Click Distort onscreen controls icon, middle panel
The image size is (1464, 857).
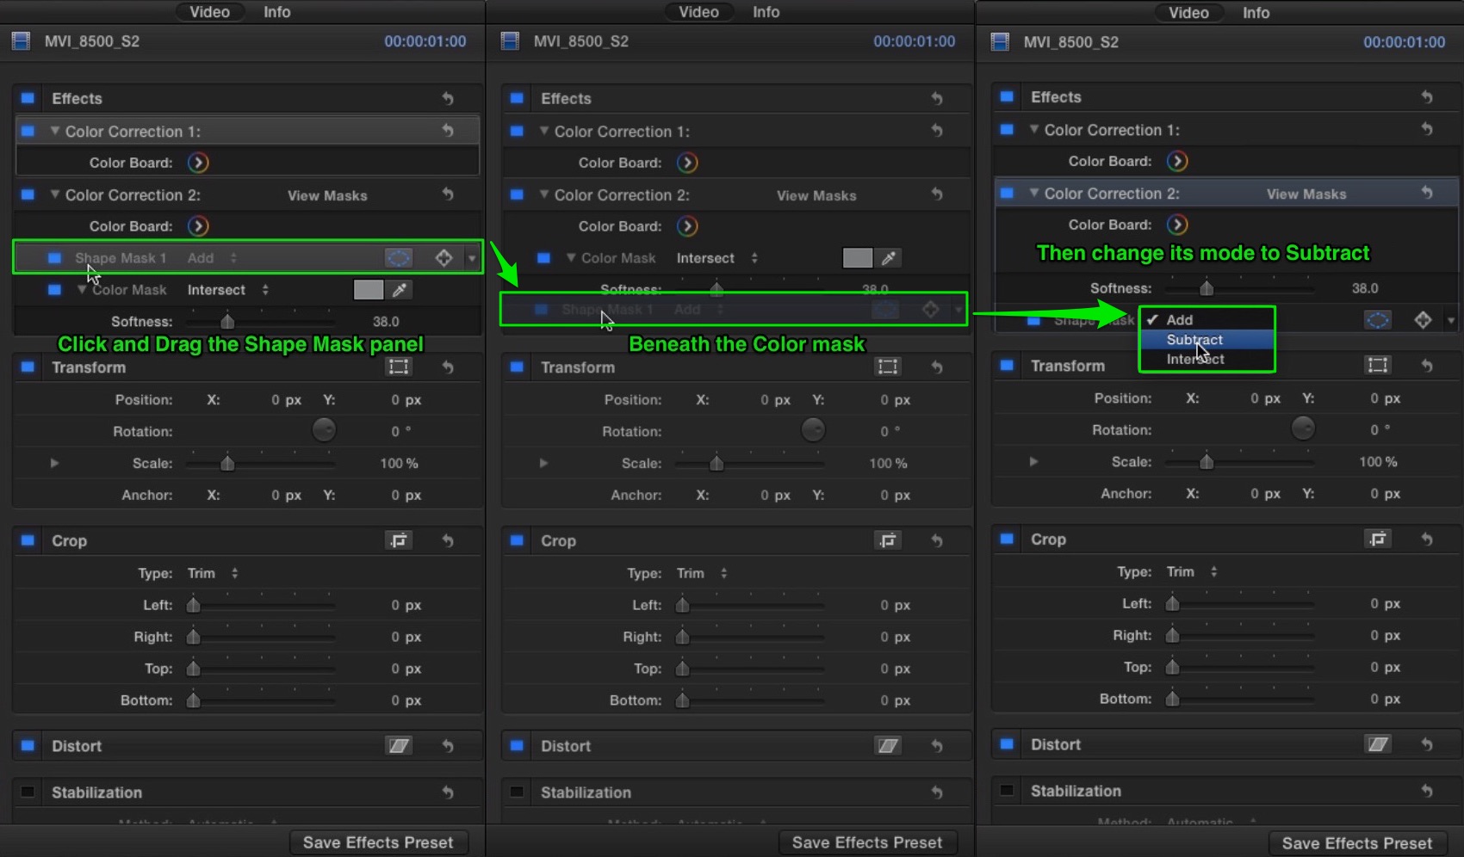[x=888, y=746]
